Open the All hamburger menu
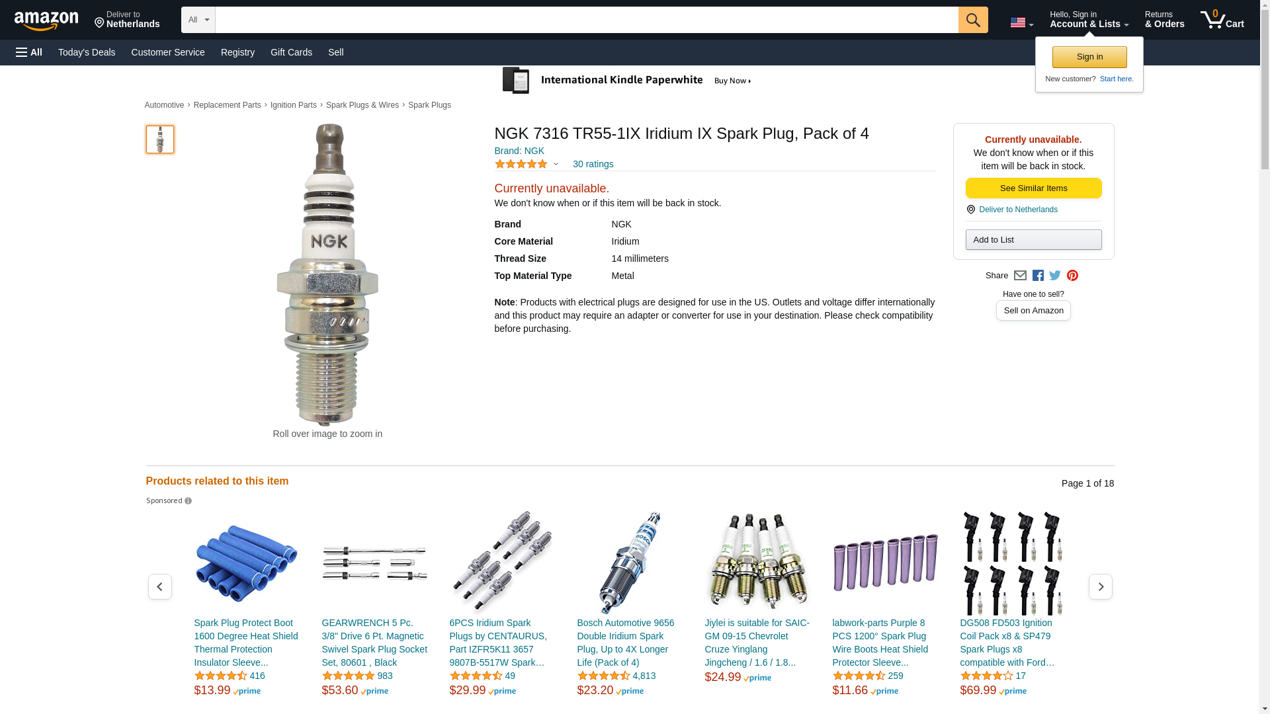Viewport: 1270px width, 714px height. coord(29,52)
